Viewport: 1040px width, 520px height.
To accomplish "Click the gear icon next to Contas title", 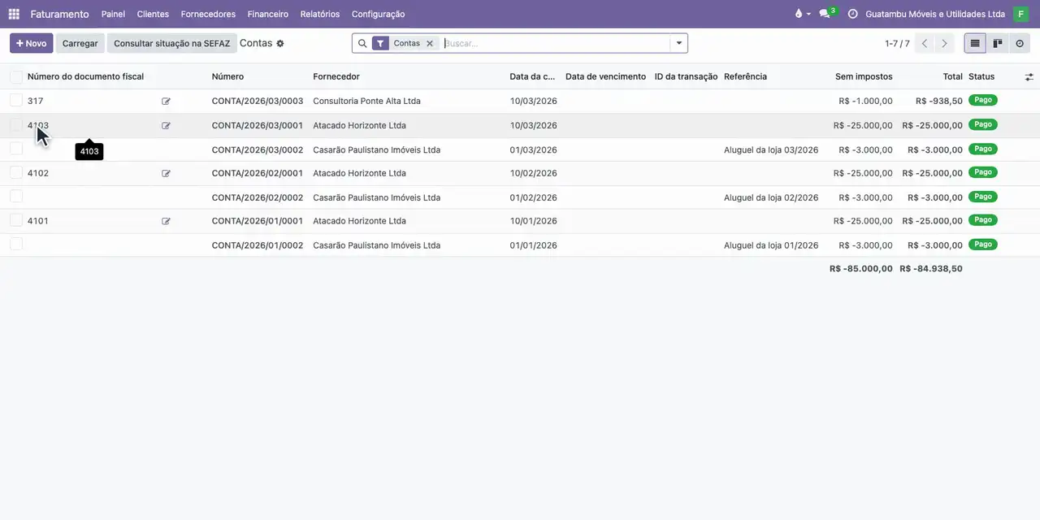I will [x=280, y=43].
